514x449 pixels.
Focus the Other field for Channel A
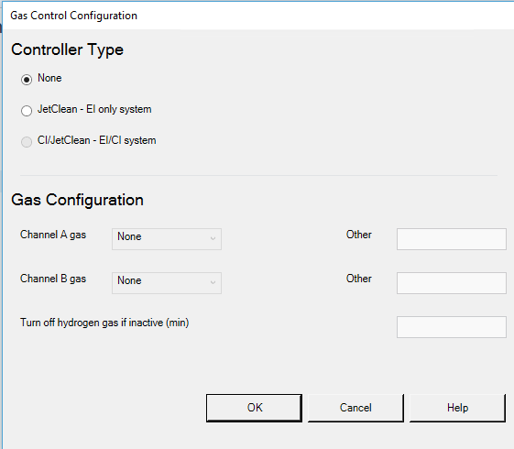click(x=452, y=239)
